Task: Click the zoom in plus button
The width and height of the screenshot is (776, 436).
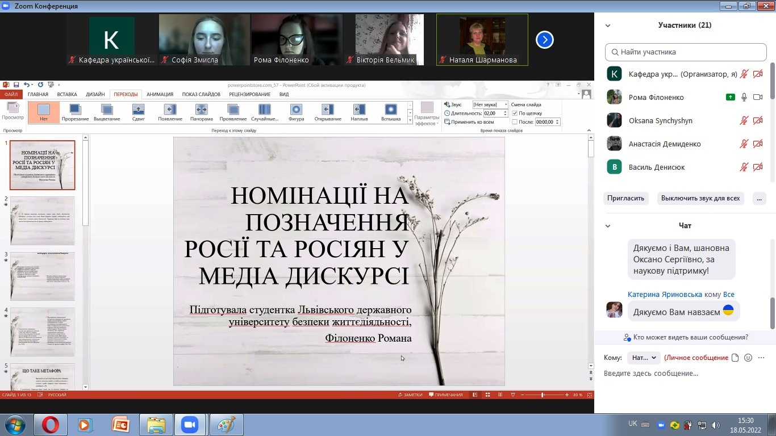Action: pyautogui.click(x=567, y=395)
